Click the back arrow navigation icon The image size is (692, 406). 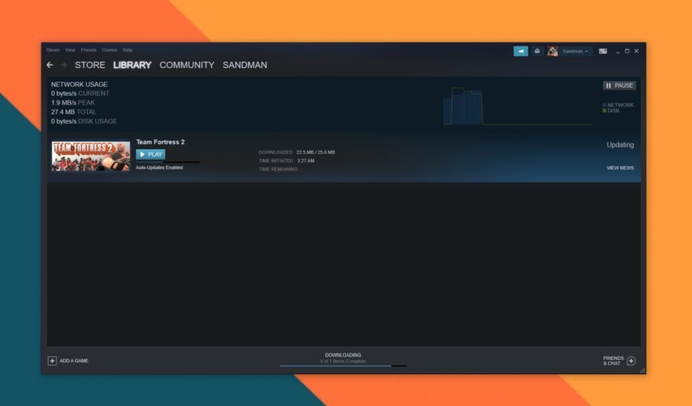[x=49, y=65]
